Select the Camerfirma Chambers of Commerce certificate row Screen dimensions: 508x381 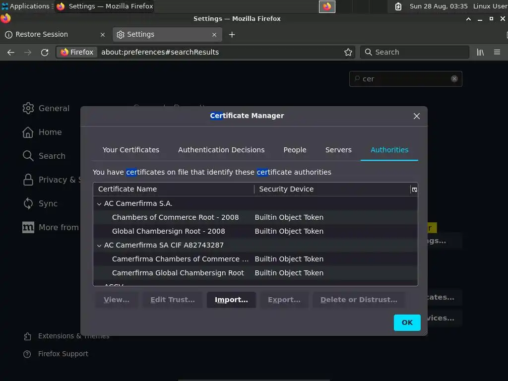point(255,259)
